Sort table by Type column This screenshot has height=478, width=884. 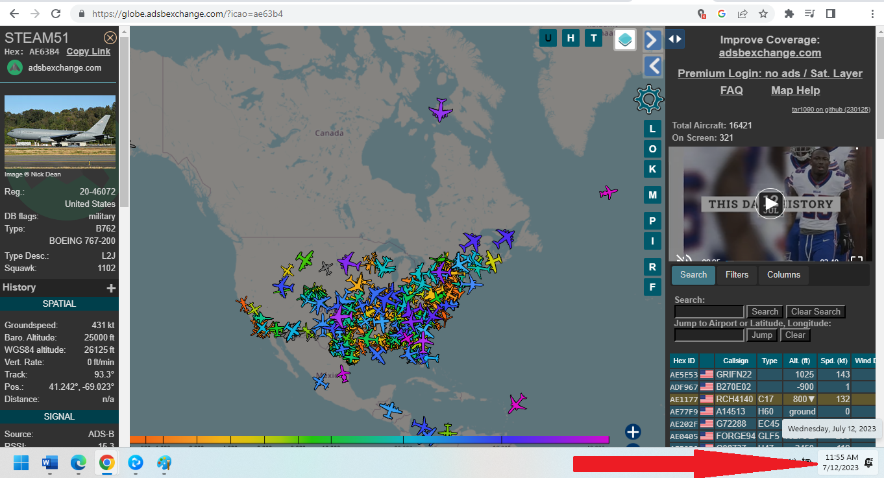tap(770, 361)
